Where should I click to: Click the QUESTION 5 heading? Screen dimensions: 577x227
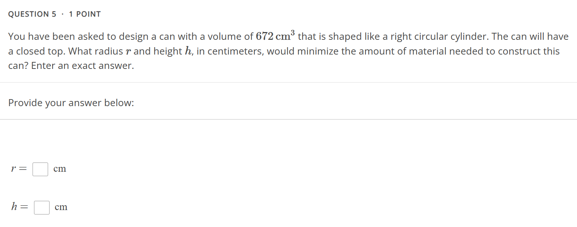click(x=32, y=14)
